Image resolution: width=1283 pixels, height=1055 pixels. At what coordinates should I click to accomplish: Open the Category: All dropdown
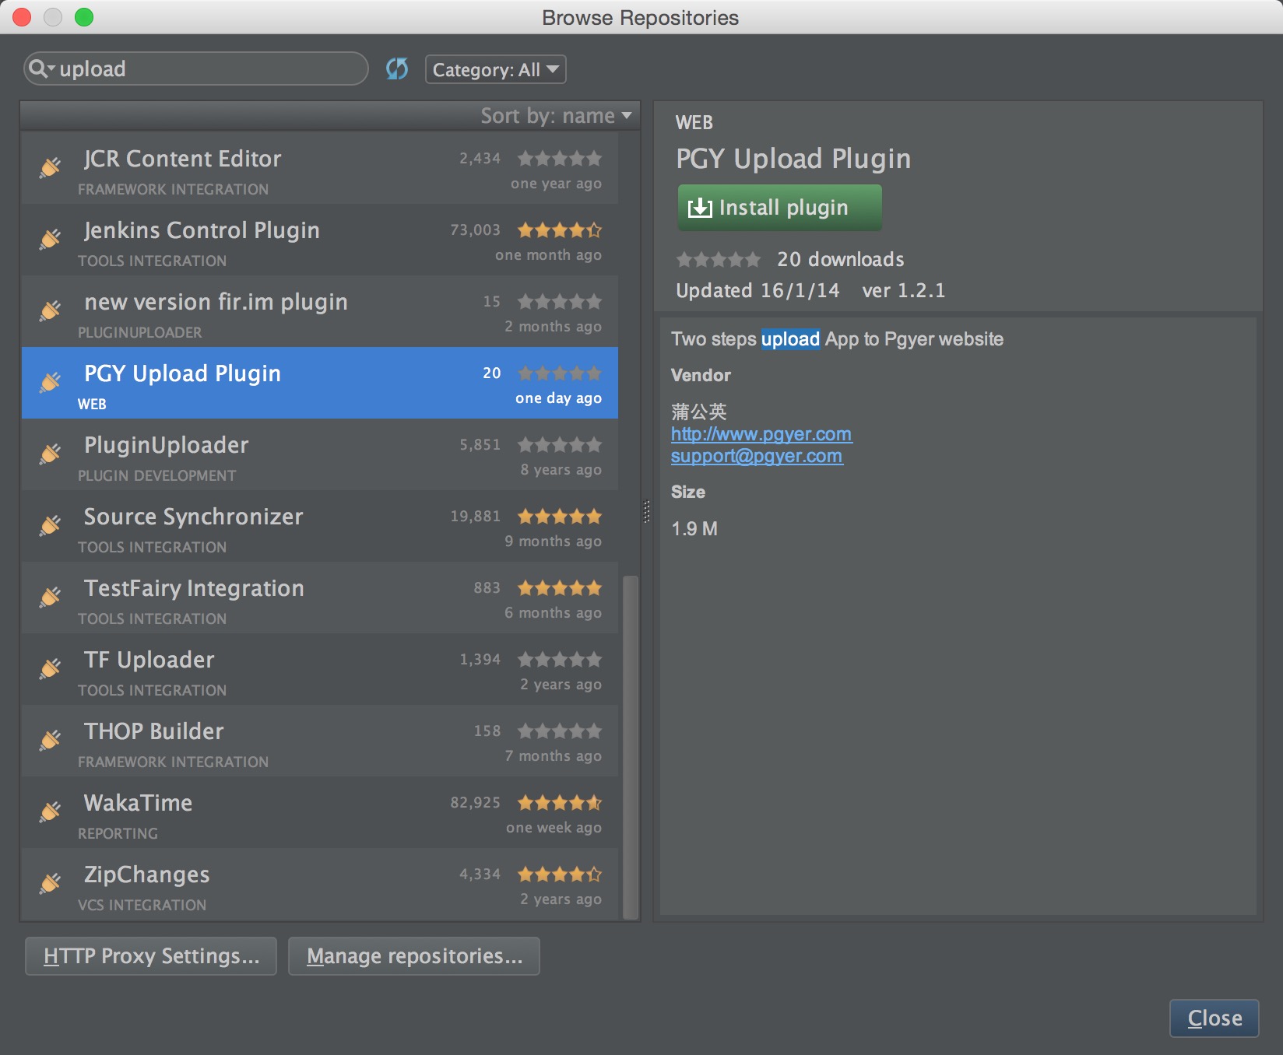pos(495,70)
